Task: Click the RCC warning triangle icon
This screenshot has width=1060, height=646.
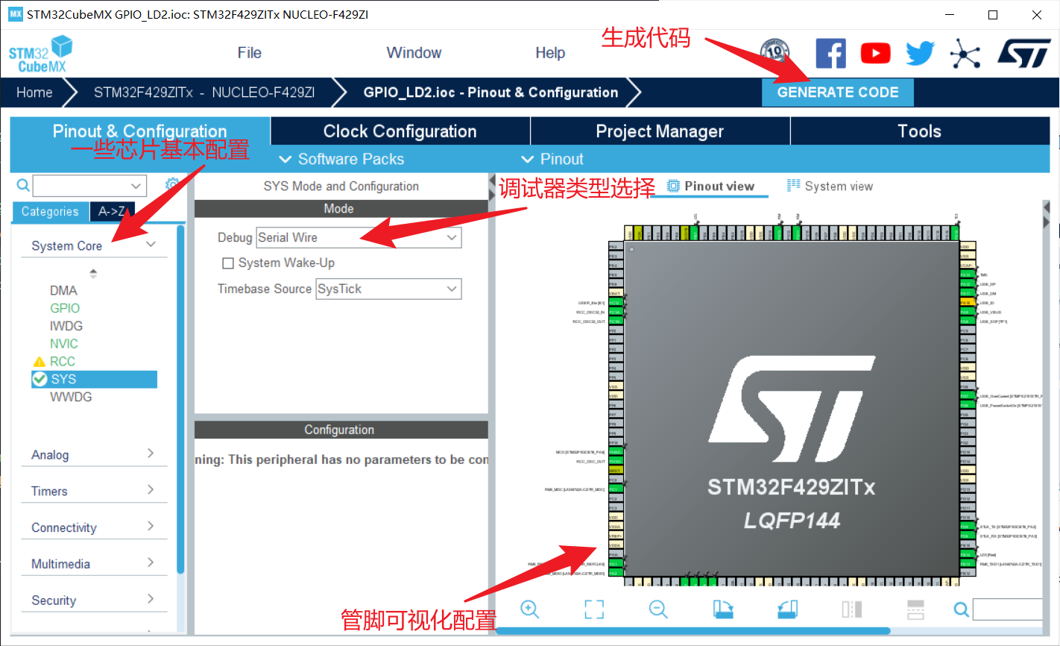Action: tap(40, 362)
